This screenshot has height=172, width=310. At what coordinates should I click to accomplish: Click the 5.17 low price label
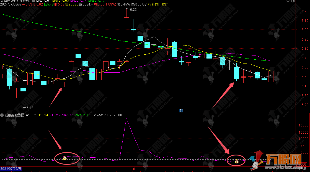click(30, 108)
